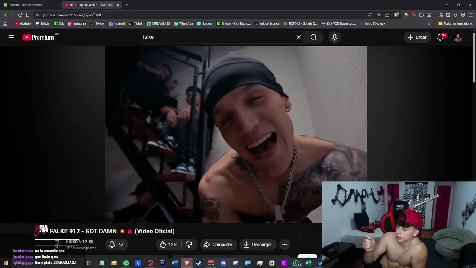Open Instagram bookmark
This screenshot has height=268, width=476.
point(77,23)
